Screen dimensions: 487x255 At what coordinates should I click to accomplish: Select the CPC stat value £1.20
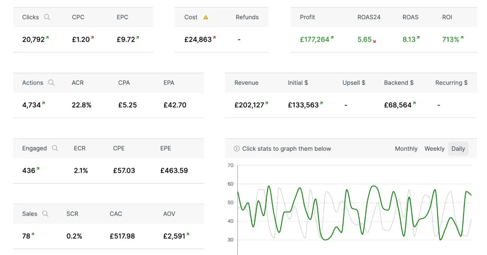pyautogui.click(x=81, y=39)
